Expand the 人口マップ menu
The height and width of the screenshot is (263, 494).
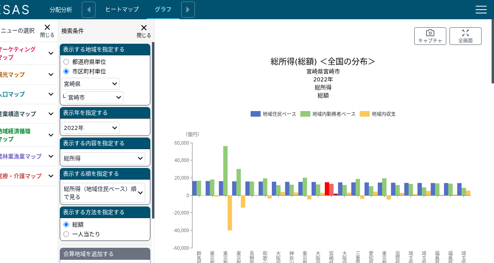[28, 94]
